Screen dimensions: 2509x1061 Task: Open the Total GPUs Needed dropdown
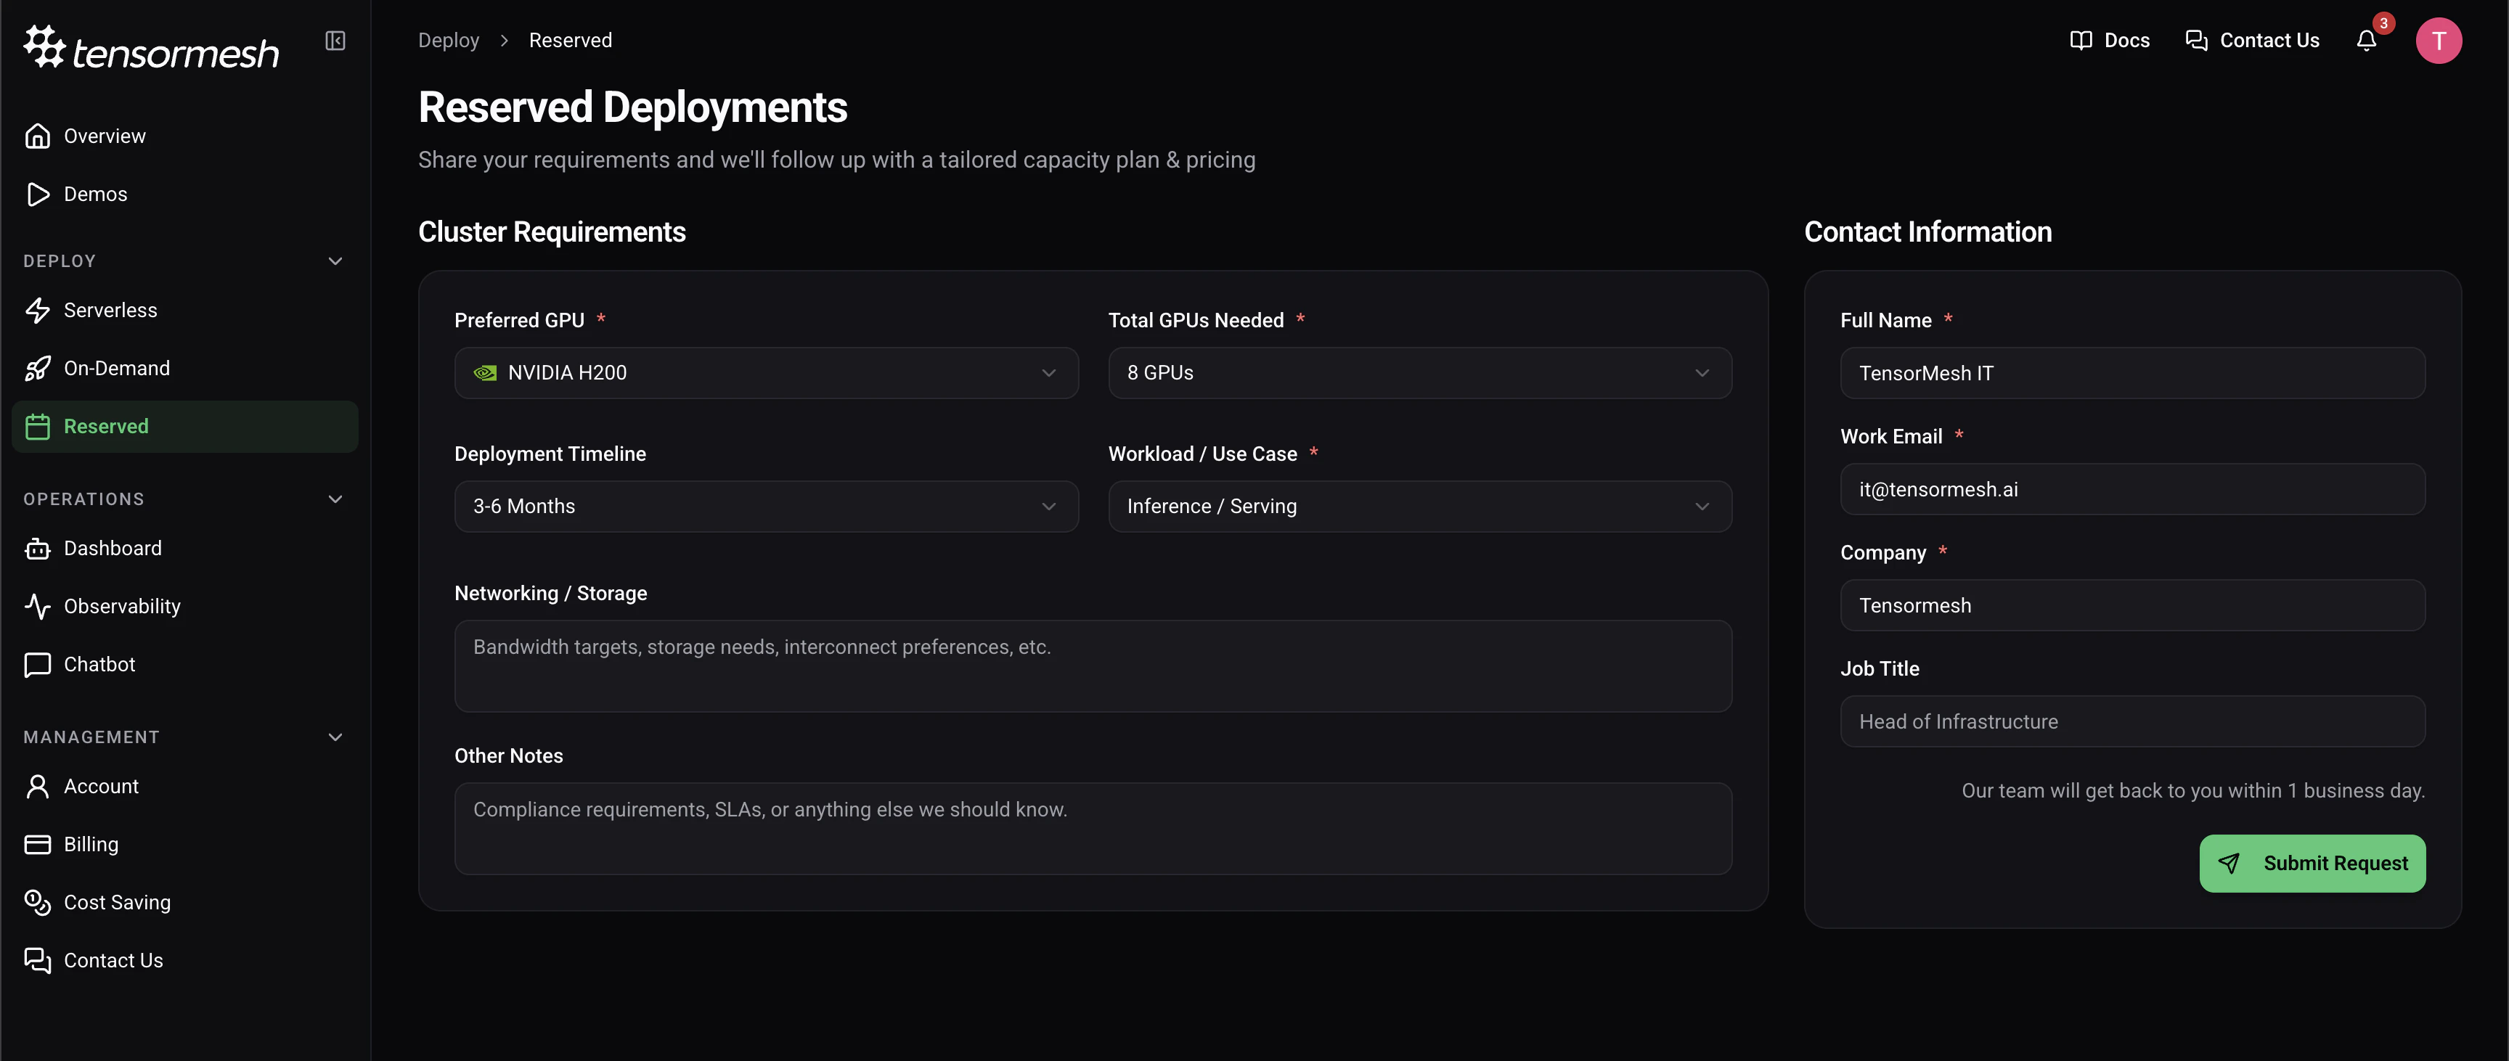tap(1419, 373)
